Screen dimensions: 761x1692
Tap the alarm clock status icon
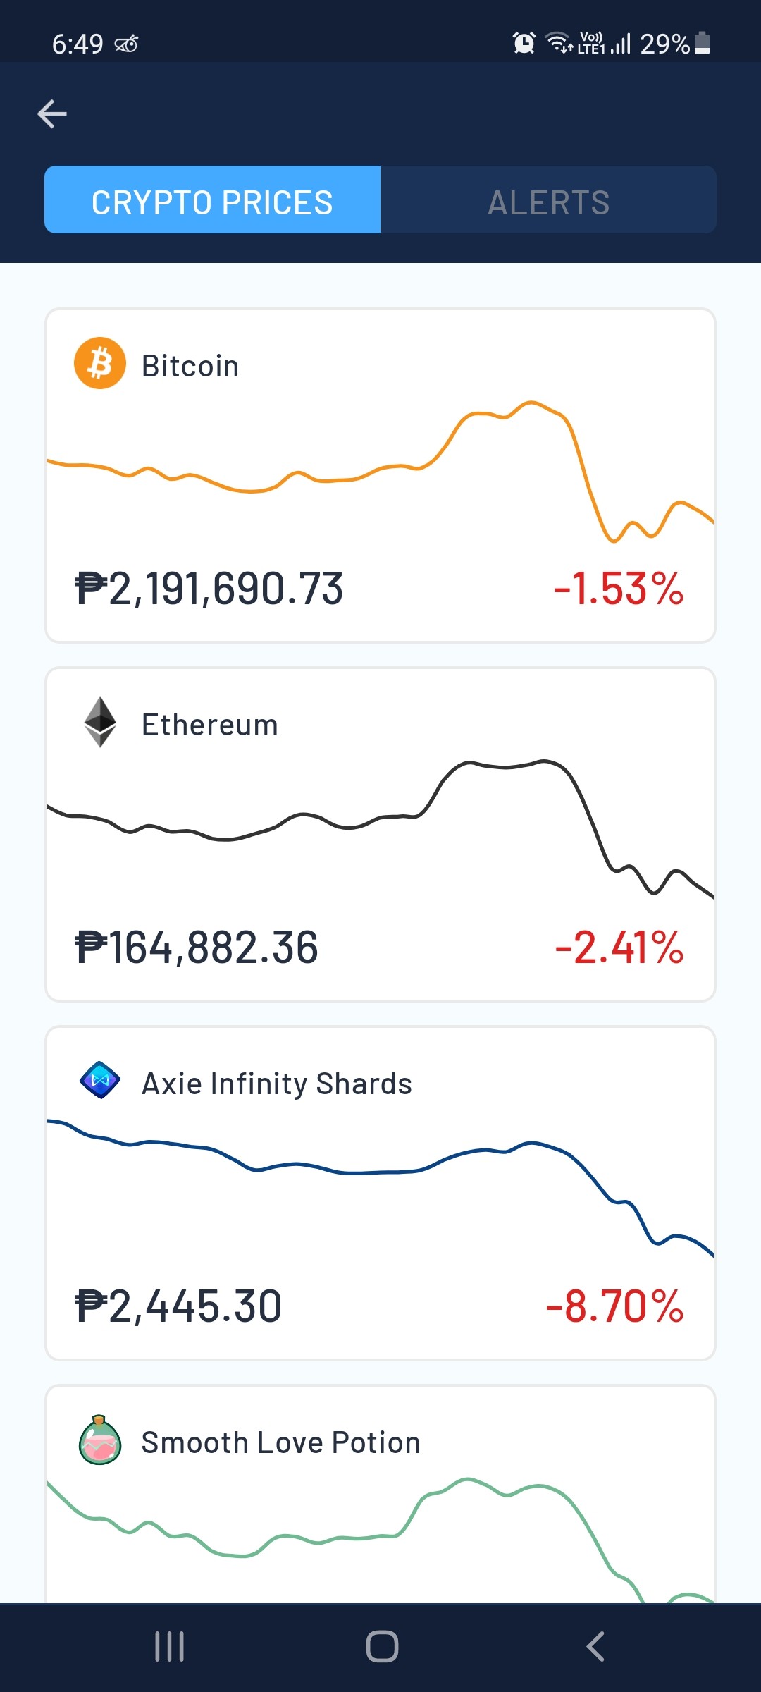(524, 43)
